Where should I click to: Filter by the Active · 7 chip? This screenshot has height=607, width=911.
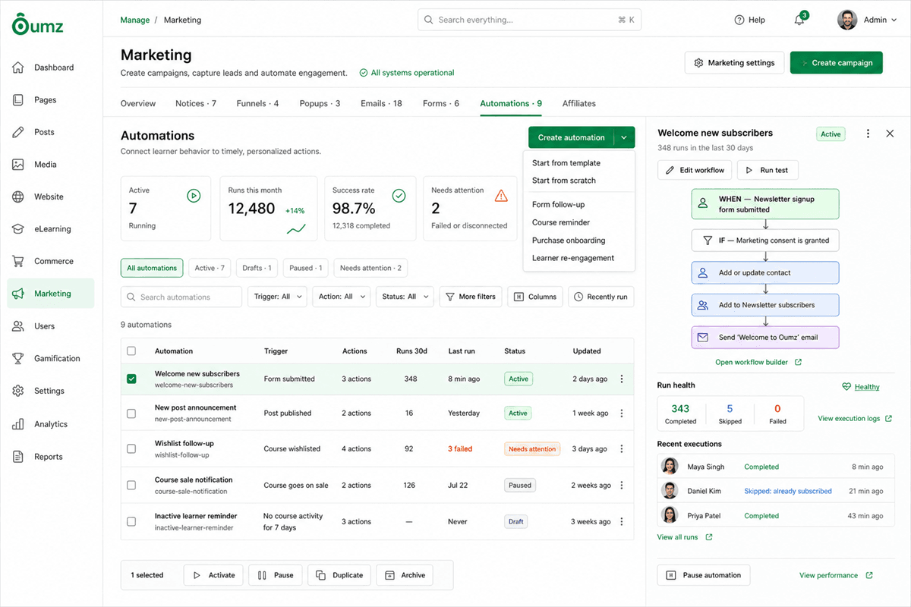tap(210, 268)
